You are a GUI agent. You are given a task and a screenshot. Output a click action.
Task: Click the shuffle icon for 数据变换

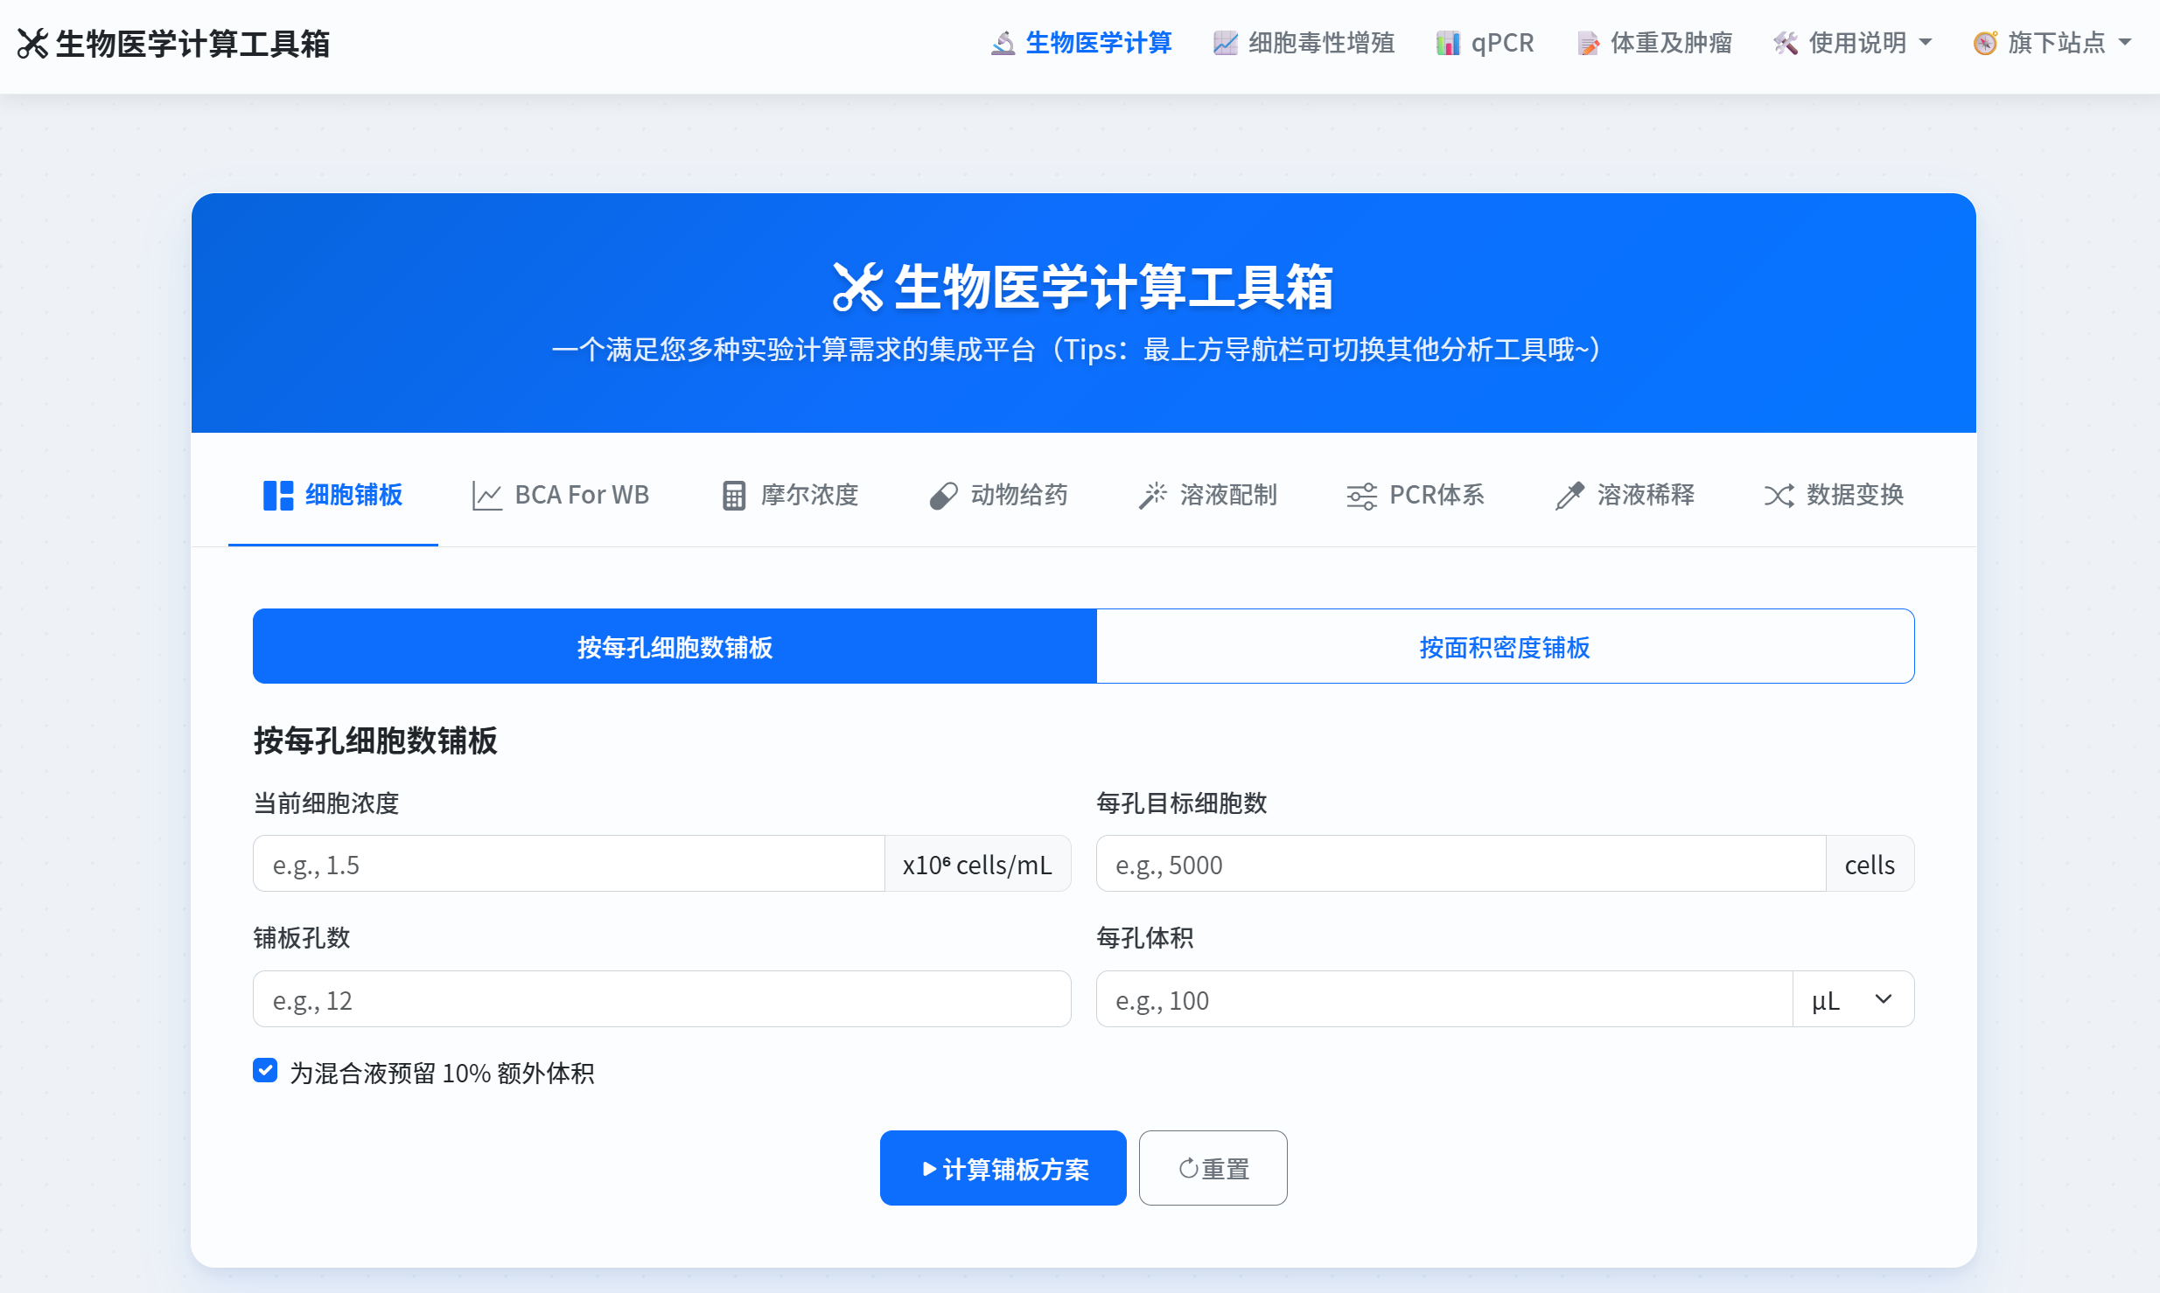point(1779,496)
